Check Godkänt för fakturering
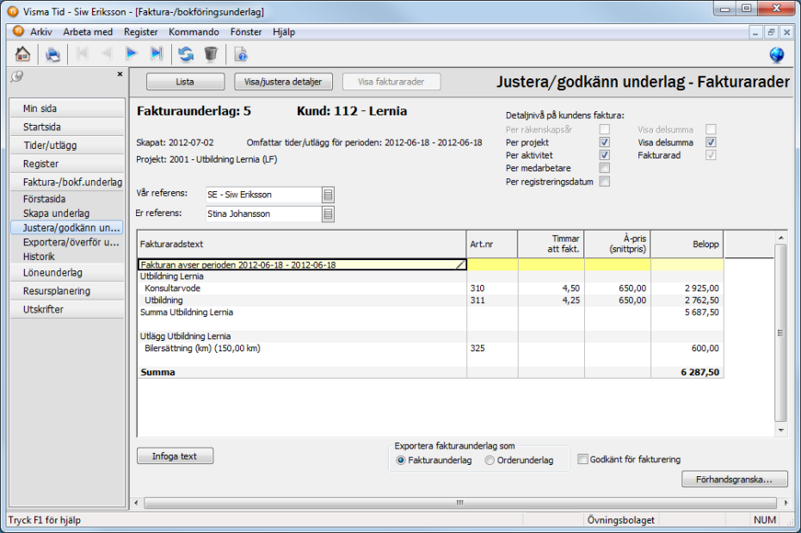Image resolution: width=801 pixels, height=533 pixels. point(582,459)
